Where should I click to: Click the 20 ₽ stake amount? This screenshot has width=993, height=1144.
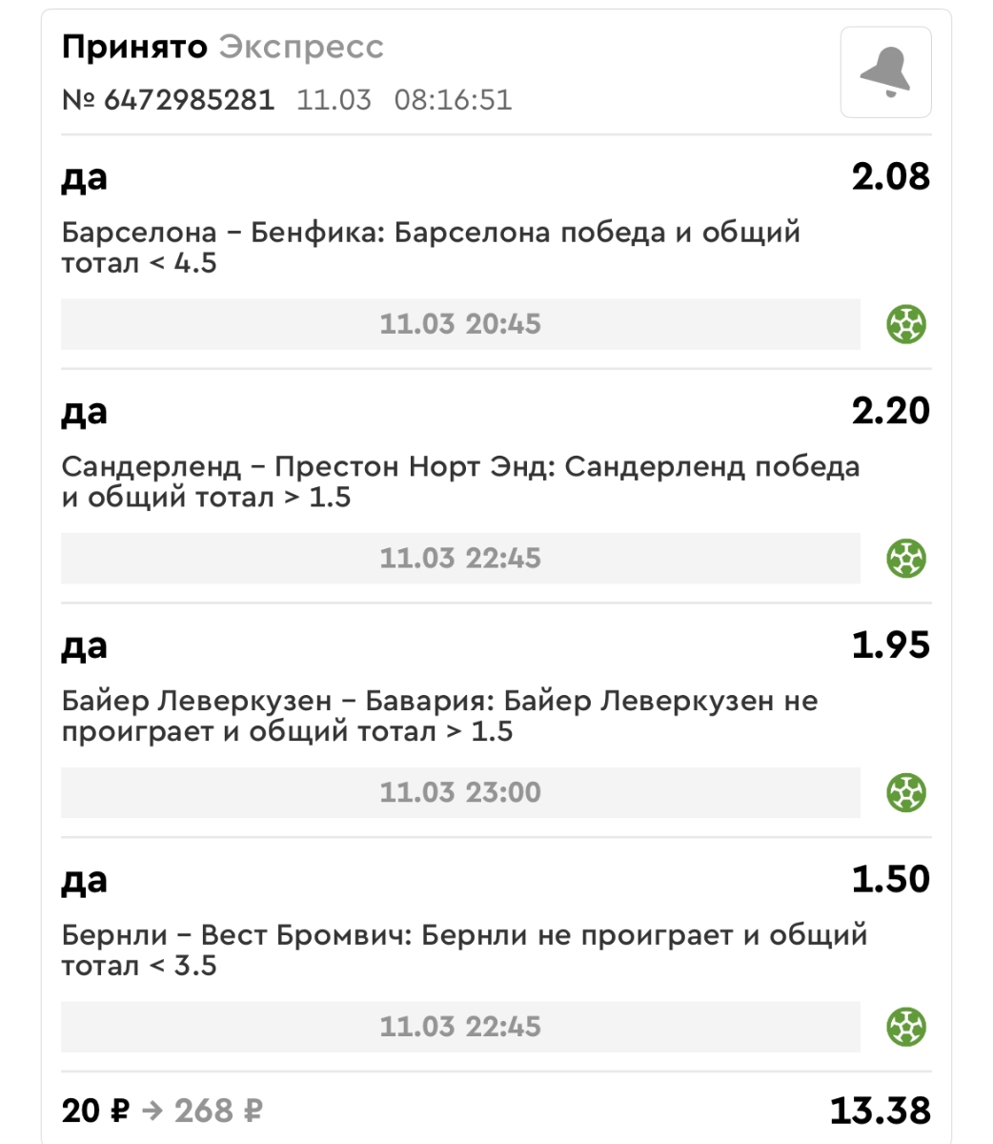click(95, 1112)
